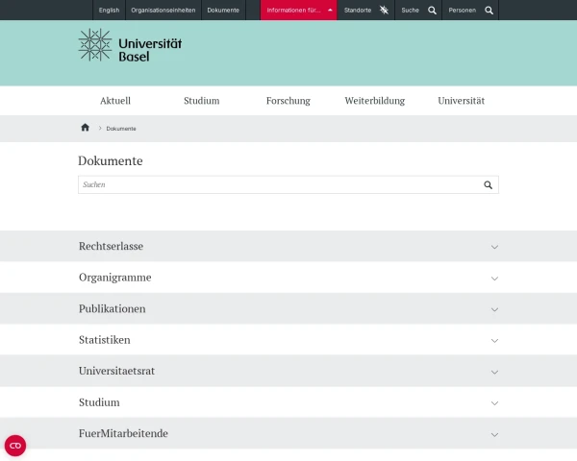Image resolution: width=577 pixels, height=461 pixels.
Task: Expand the FuerMitarbeitende section chevron
Action: (494, 434)
